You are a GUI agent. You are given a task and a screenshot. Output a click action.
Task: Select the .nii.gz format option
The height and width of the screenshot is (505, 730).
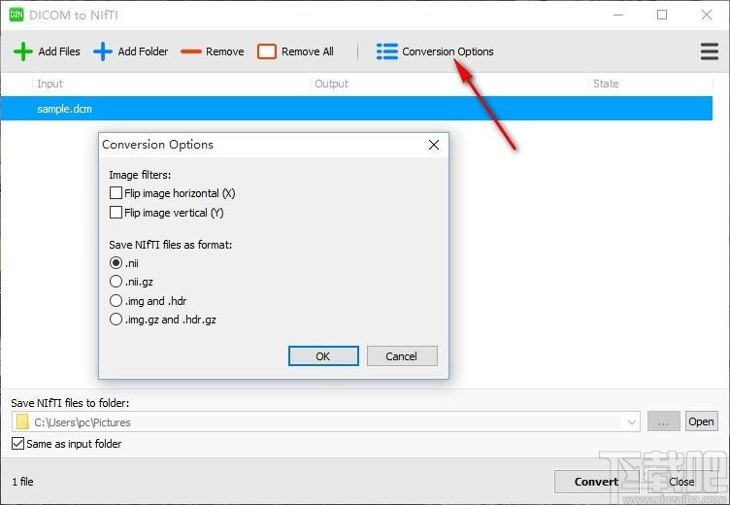pyautogui.click(x=116, y=282)
